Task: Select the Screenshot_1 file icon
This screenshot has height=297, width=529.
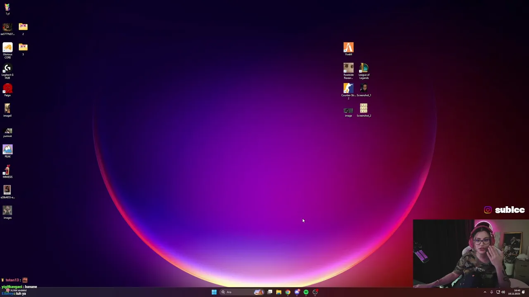Action: click(x=364, y=90)
